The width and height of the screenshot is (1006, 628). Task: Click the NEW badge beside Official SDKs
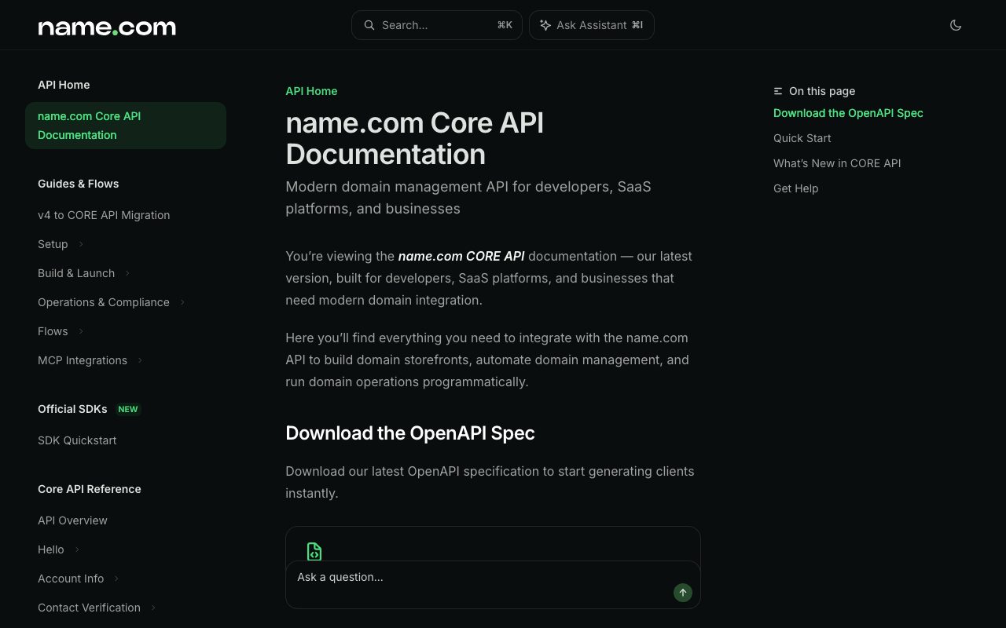[x=128, y=409]
